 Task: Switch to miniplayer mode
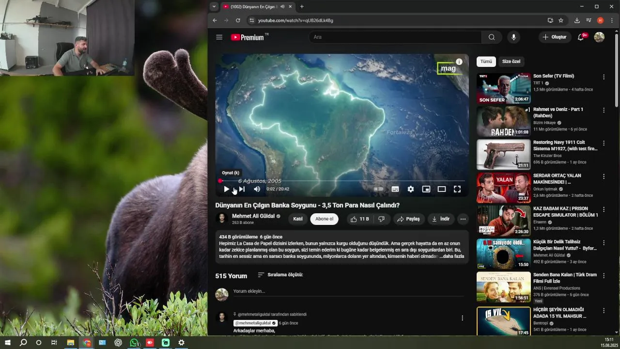tap(426, 189)
